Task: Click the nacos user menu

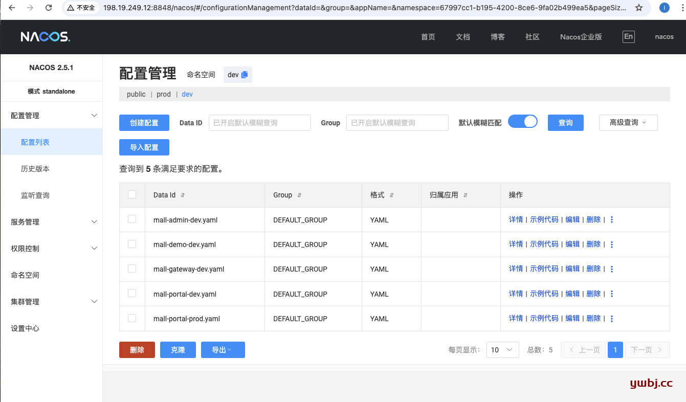Action: coord(665,37)
